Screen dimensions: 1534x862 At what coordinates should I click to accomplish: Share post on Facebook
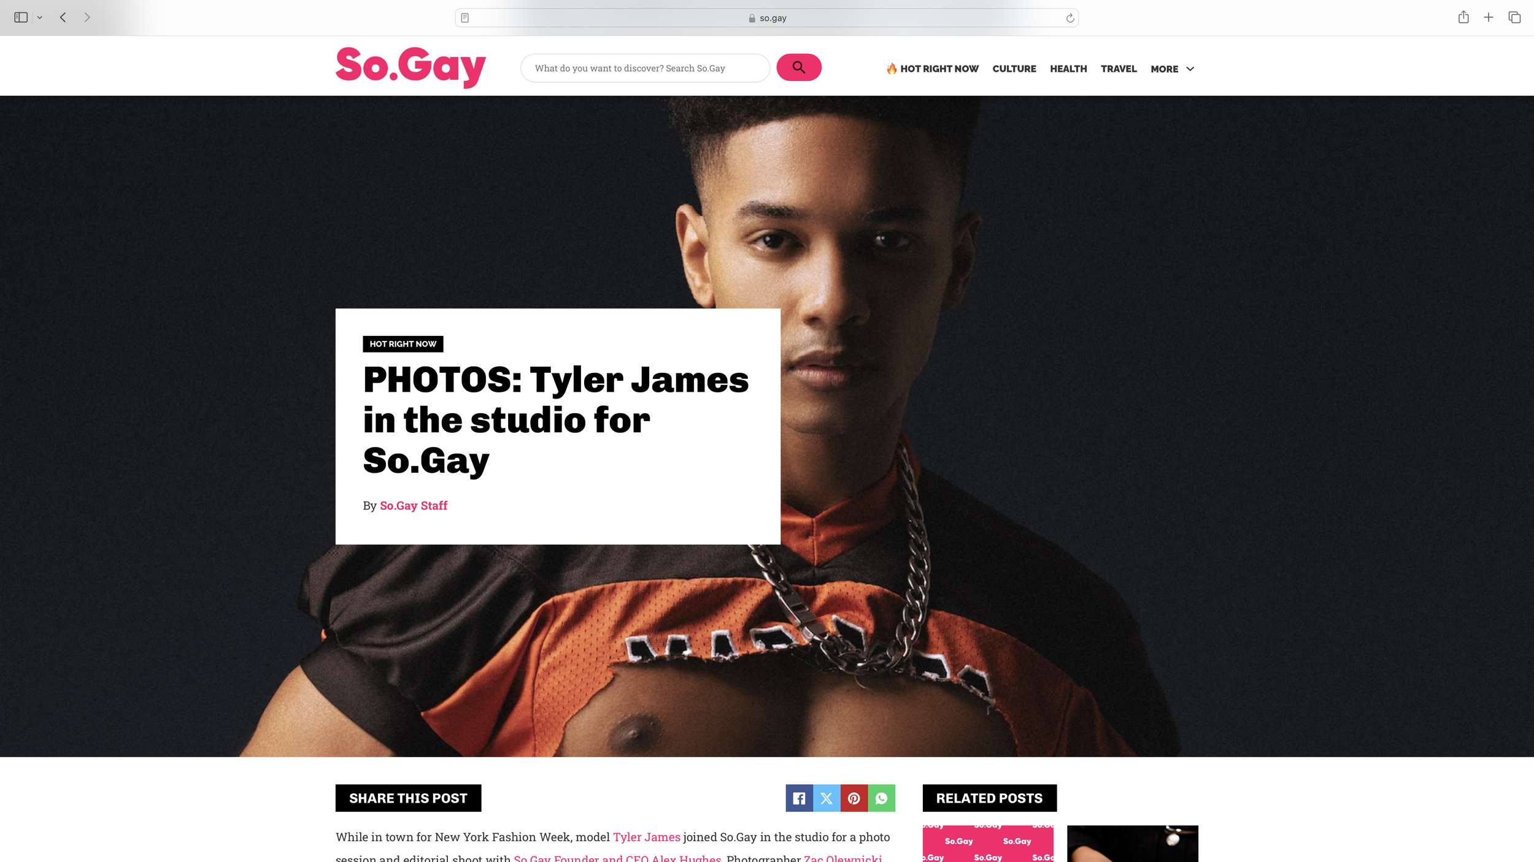pos(799,798)
